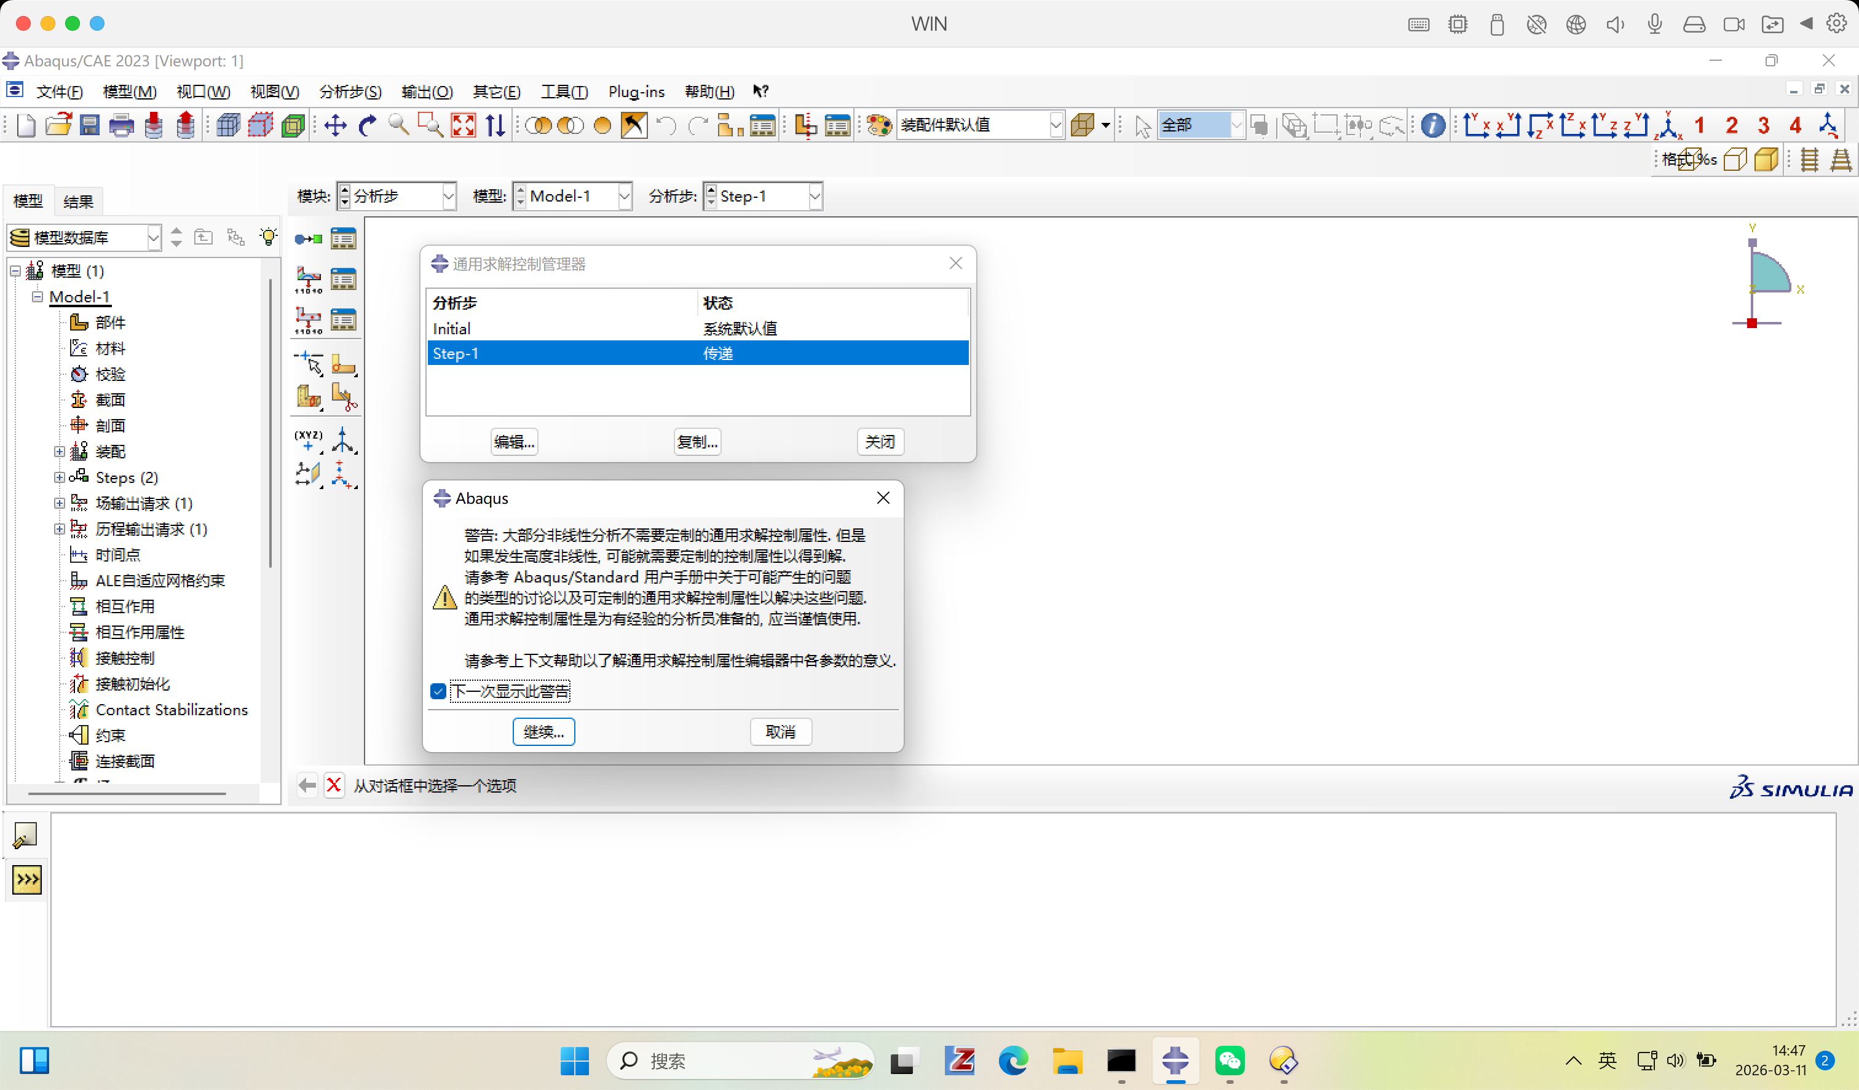The width and height of the screenshot is (1859, 1090).
Task: Open the 分析步(S) menu
Action: [350, 92]
